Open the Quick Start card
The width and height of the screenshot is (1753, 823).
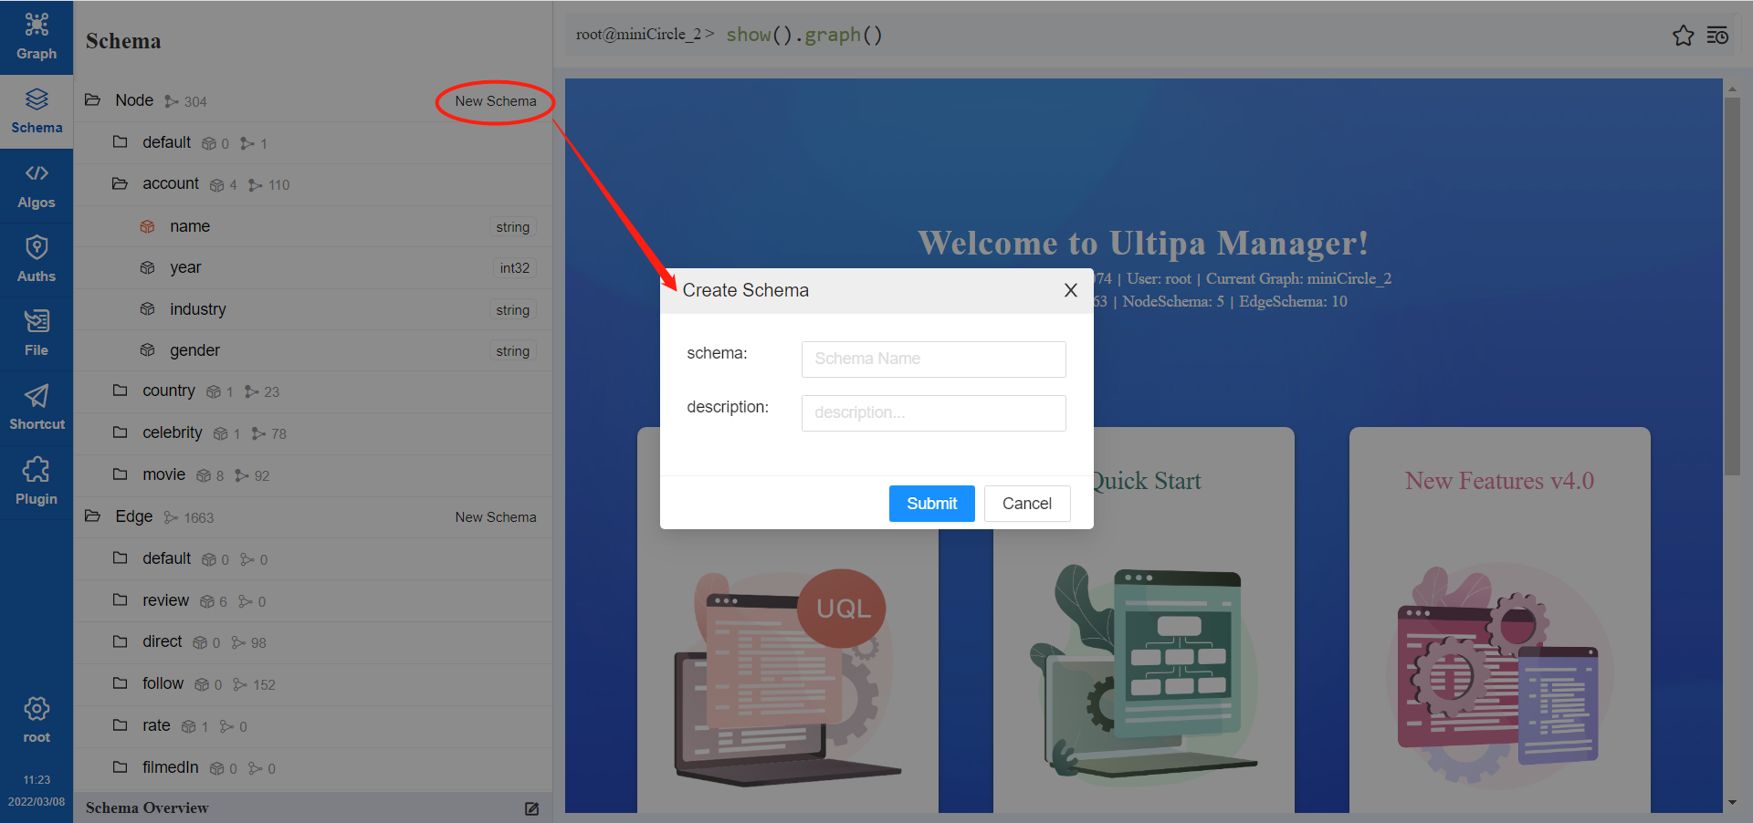click(1146, 620)
